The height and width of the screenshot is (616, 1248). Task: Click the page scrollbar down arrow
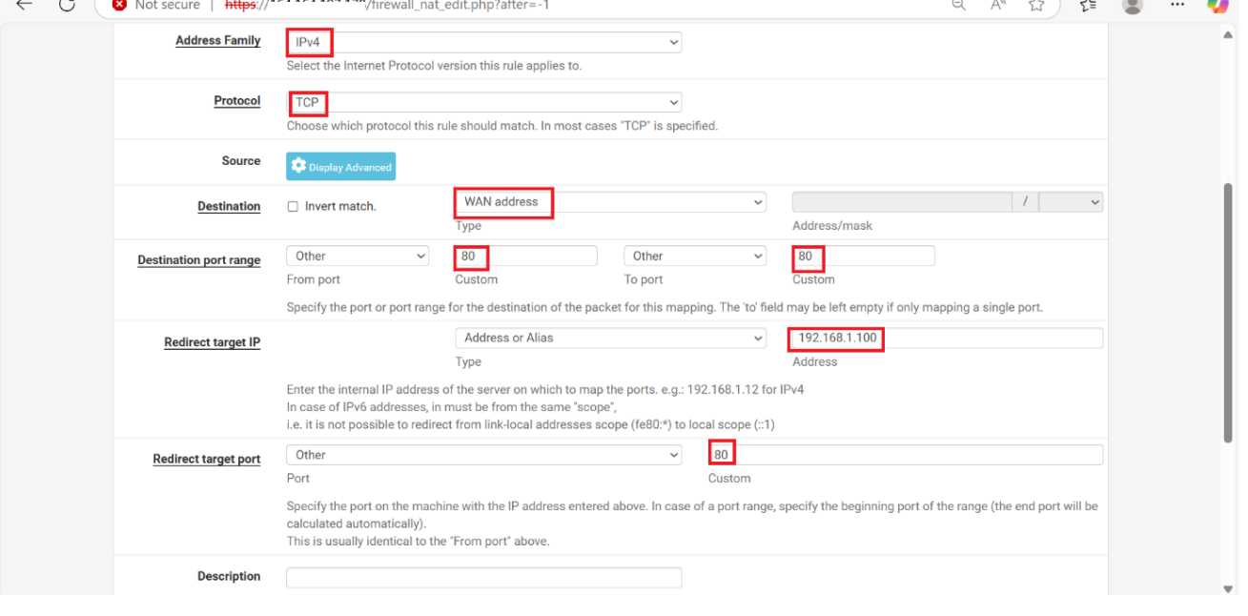[x=1228, y=588]
